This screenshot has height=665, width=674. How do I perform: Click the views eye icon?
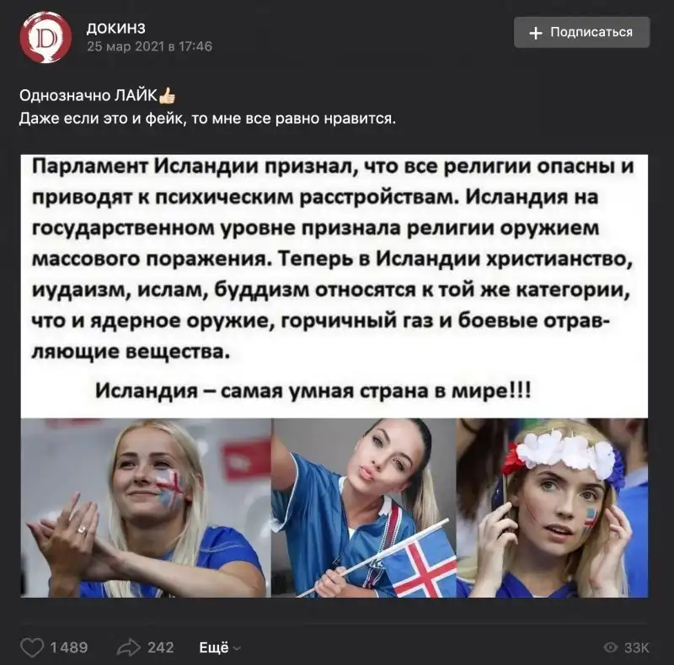tap(611, 647)
